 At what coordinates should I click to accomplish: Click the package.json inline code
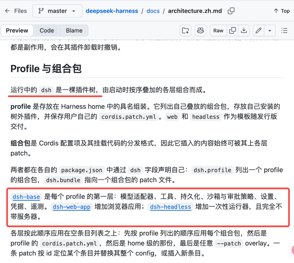[82, 170]
